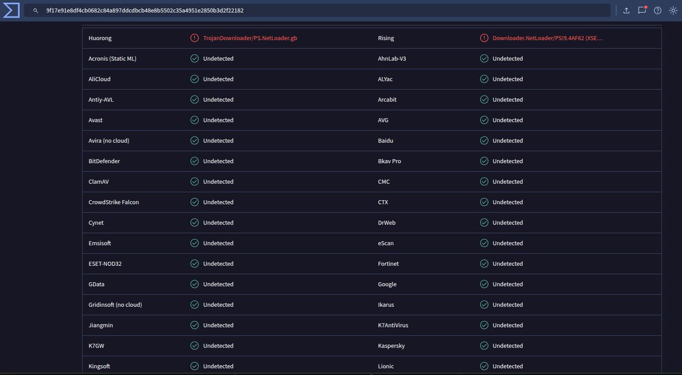The image size is (682, 375).
Task: Select TrojanDownloader/PS.NetLoader.gb detection text
Action: [x=250, y=38]
